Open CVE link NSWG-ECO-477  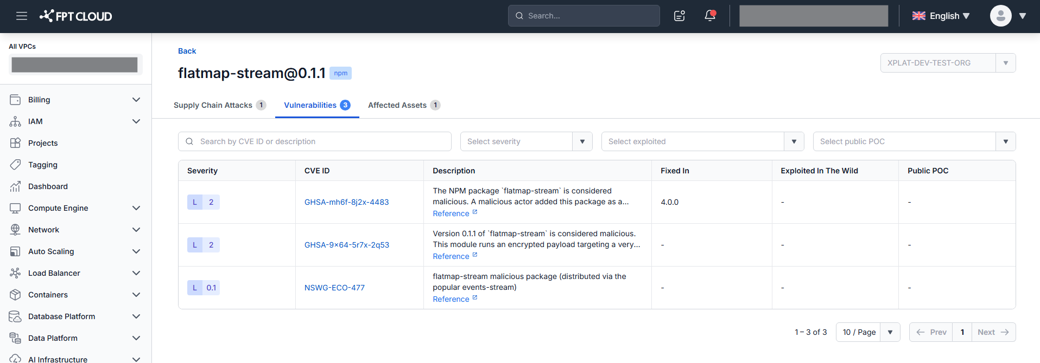coord(334,288)
